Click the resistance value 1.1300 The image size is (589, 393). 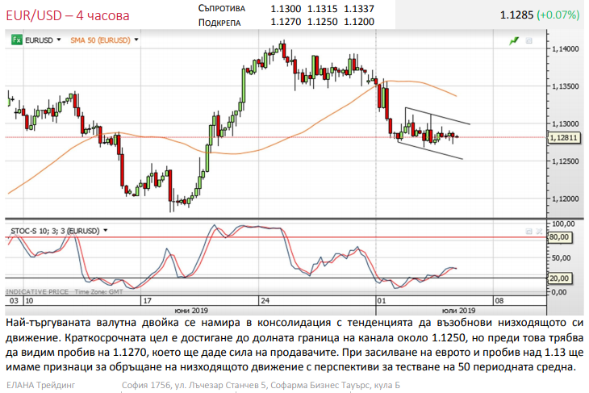pos(286,9)
